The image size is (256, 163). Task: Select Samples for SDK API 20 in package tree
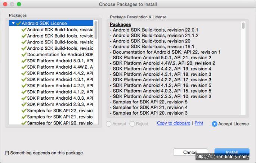tap(60, 123)
